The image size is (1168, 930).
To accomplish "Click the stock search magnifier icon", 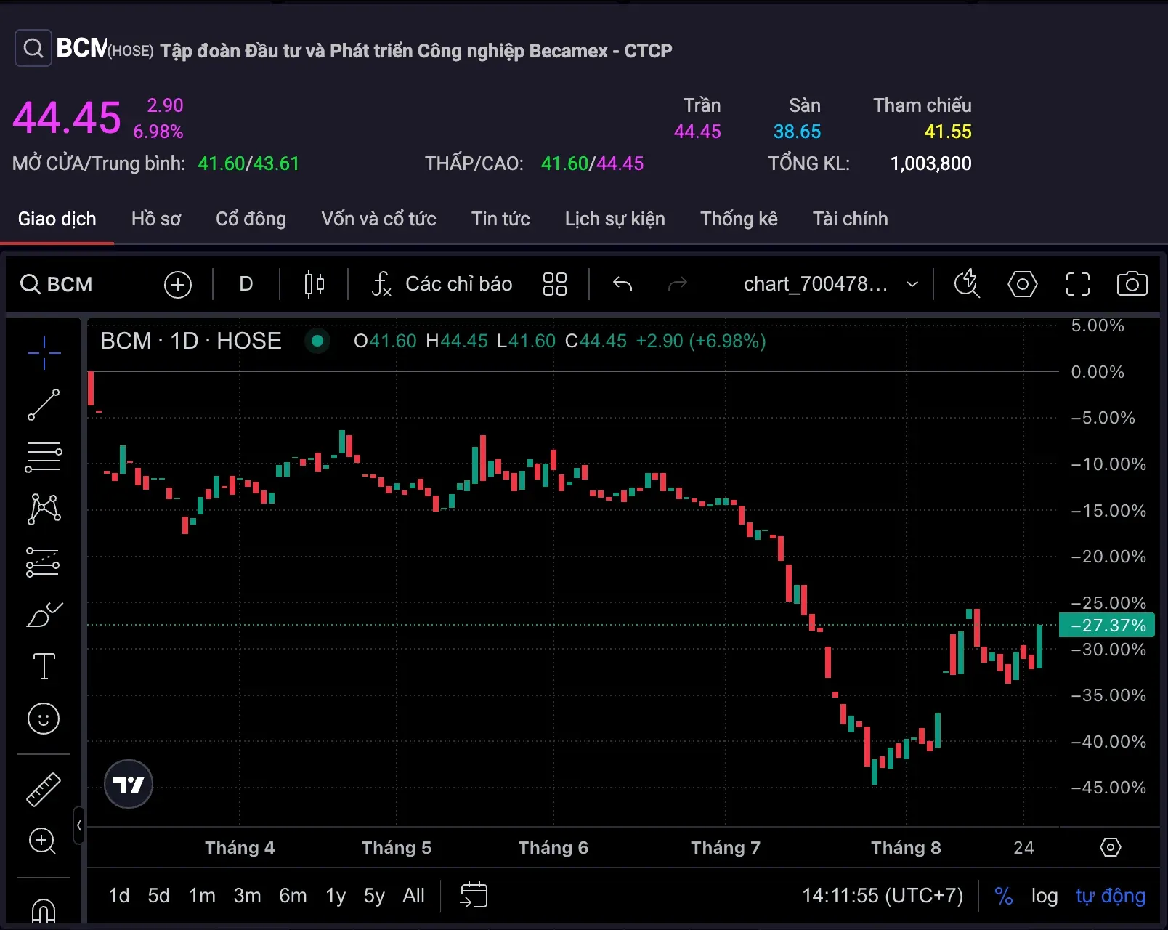I will [33, 49].
